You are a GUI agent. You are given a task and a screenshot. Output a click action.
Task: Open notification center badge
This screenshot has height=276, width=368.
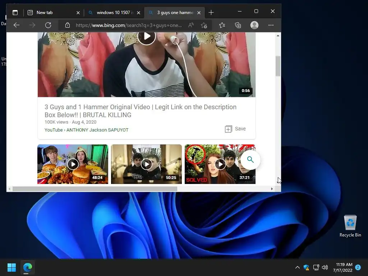[358, 267]
